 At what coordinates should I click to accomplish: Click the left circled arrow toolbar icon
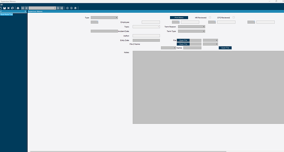click(68, 8)
